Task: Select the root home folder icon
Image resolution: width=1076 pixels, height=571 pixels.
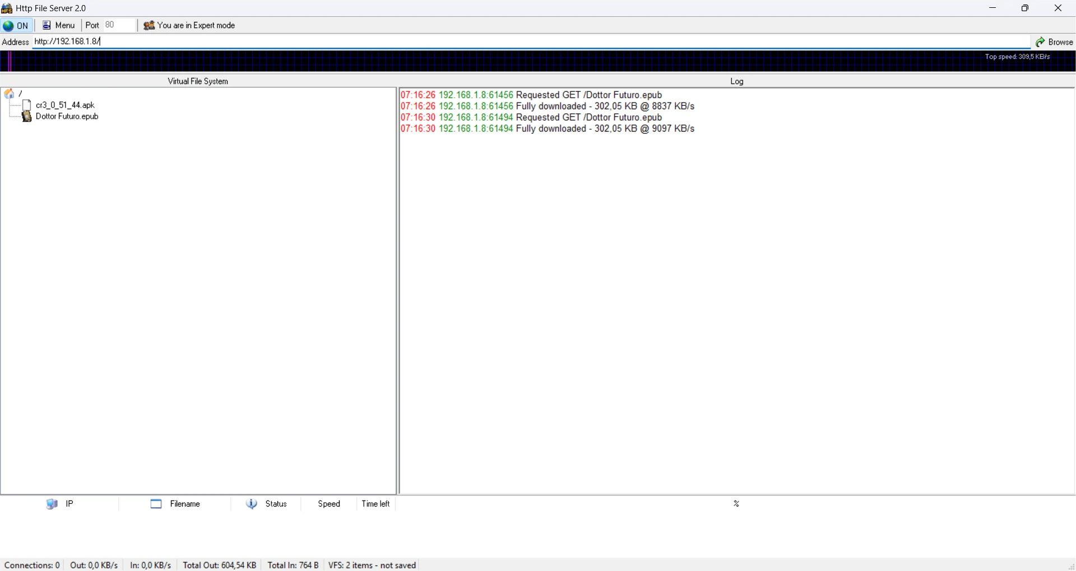Action: point(9,93)
